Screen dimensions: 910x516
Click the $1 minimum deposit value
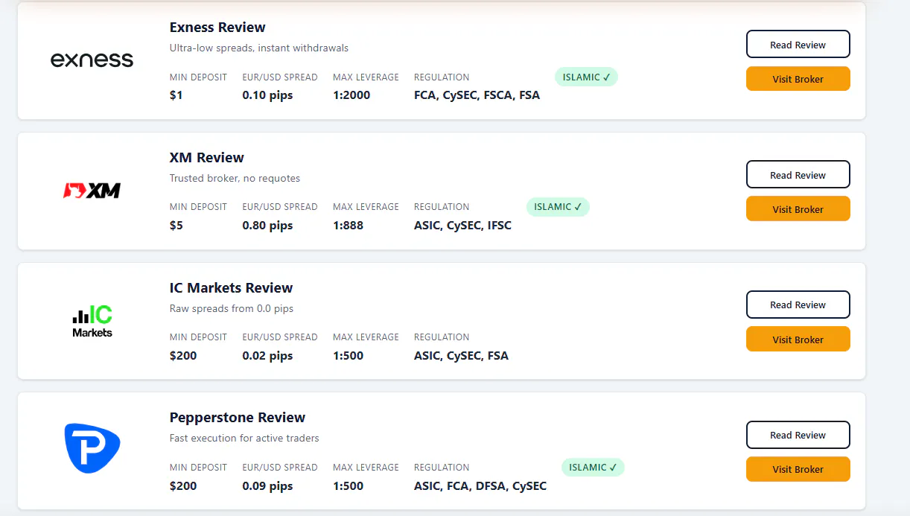(176, 95)
